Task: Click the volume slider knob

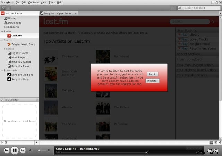Action: [x=39, y=150]
